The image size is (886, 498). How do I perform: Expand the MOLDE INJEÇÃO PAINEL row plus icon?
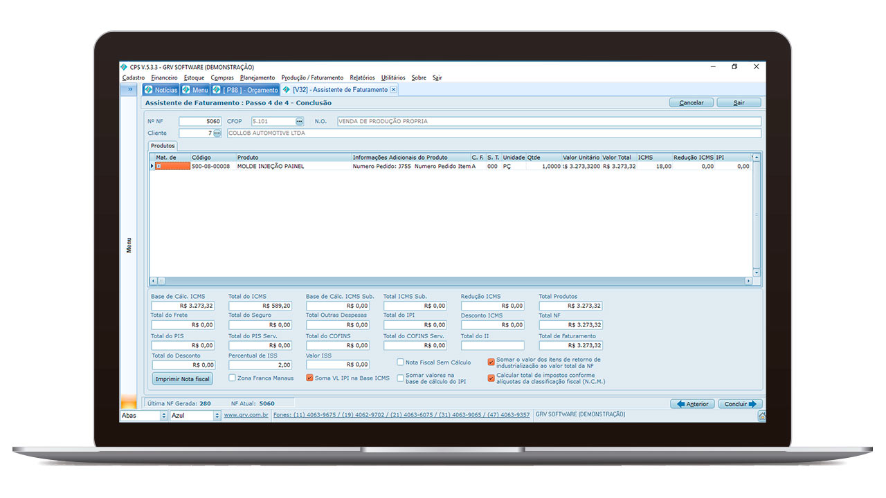pyautogui.click(x=159, y=167)
